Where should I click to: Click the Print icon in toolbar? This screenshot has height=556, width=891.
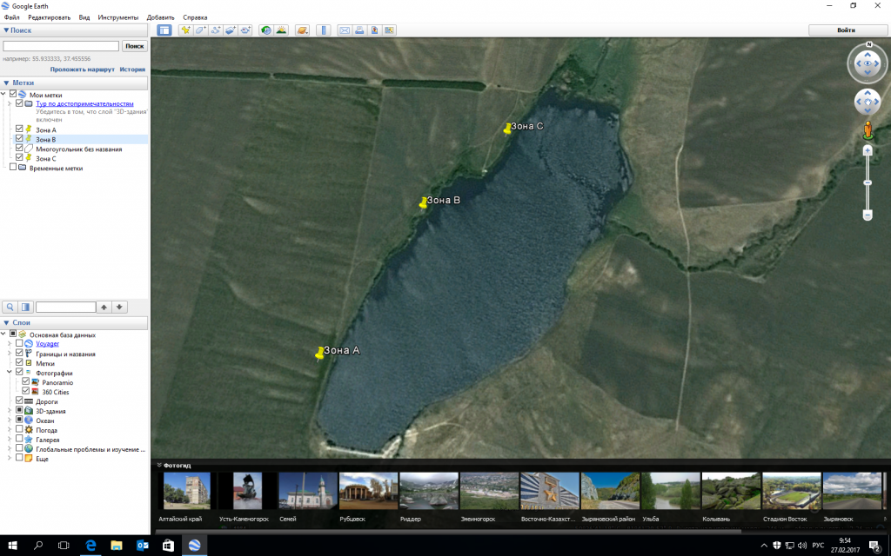point(359,30)
